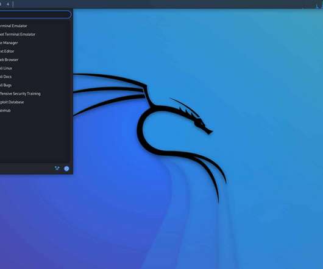The height and width of the screenshot is (269, 323).
Task: Open Offensive Security Training entry
Action: click(20, 94)
